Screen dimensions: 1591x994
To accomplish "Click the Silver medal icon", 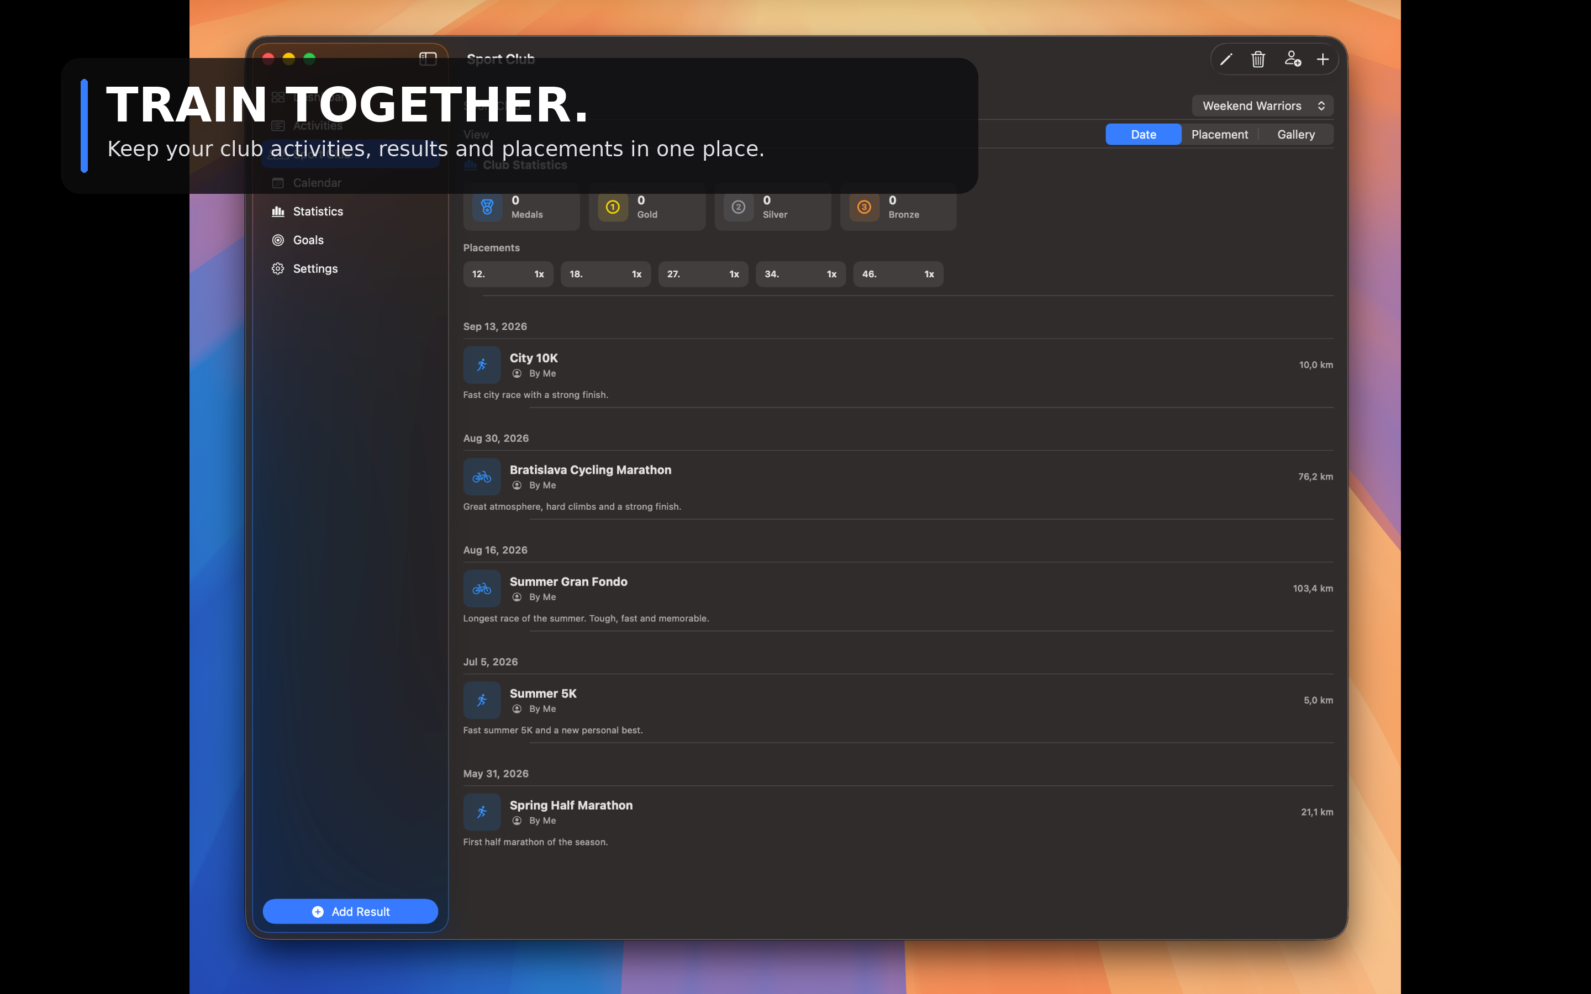I will [738, 207].
